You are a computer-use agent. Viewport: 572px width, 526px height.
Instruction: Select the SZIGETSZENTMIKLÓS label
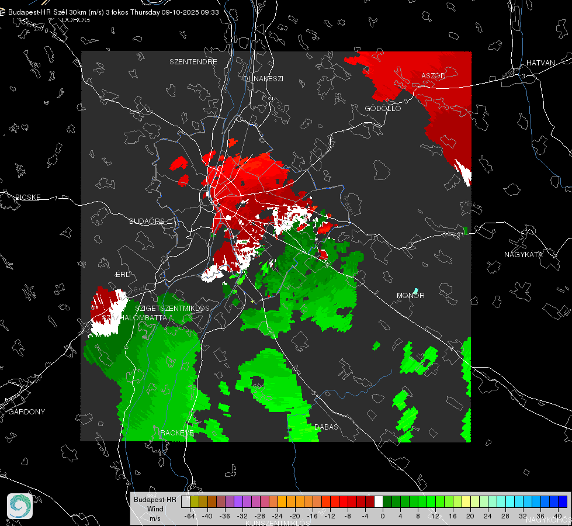(172, 308)
